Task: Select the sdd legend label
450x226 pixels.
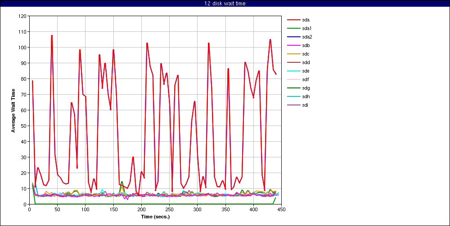Action: [306, 62]
